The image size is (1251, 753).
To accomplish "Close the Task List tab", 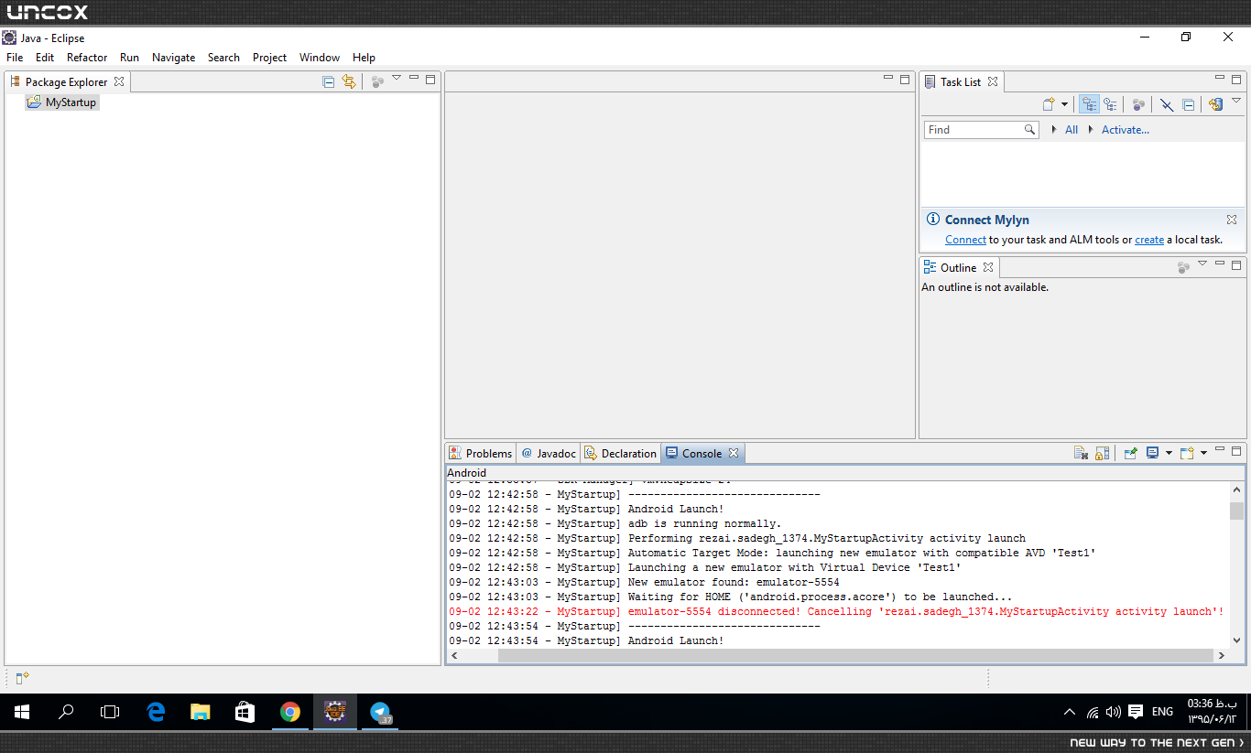I will click(x=993, y=81).
